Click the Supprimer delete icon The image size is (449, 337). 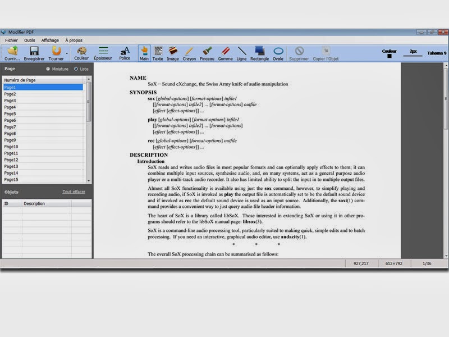click(299, 53)
